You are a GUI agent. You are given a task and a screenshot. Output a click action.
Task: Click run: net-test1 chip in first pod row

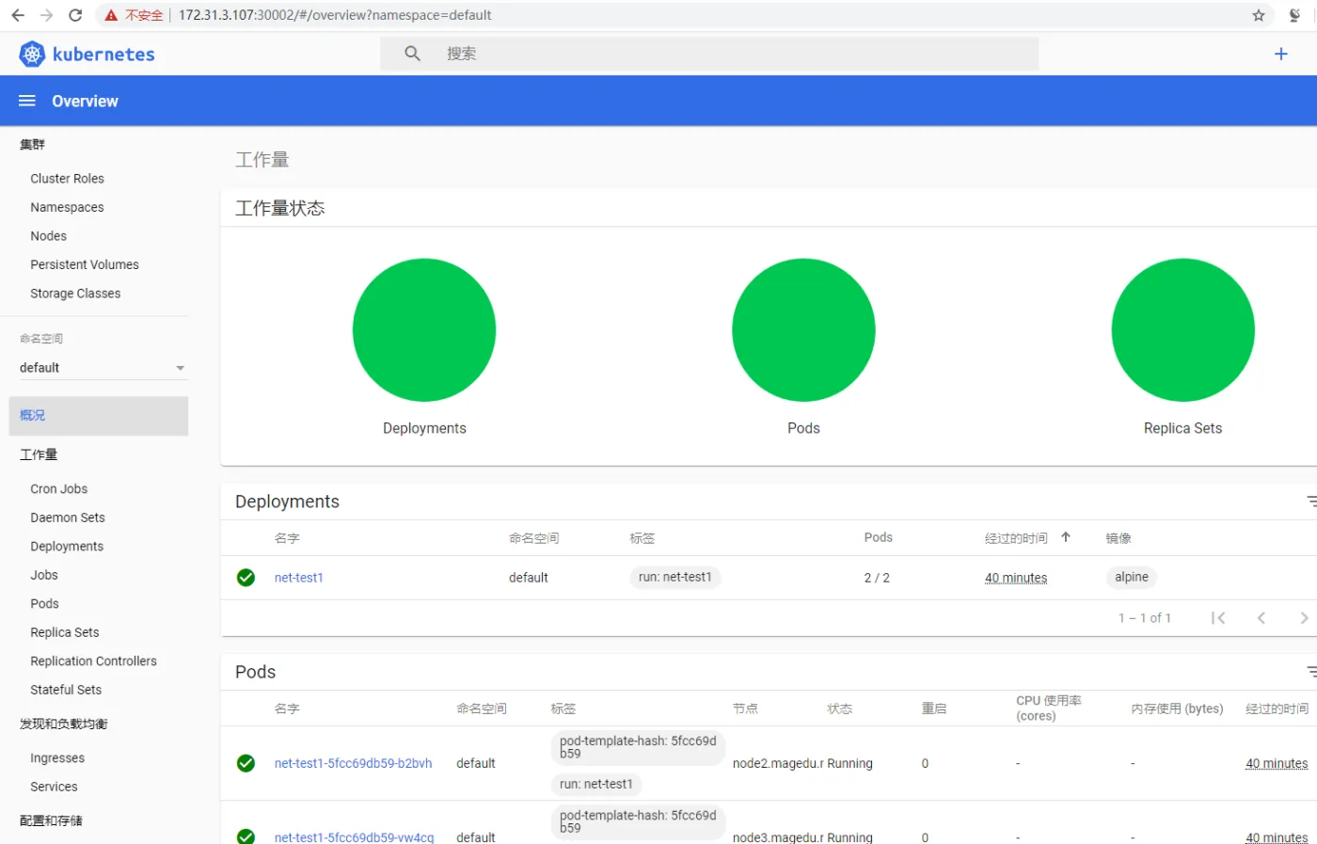point(596,784)
